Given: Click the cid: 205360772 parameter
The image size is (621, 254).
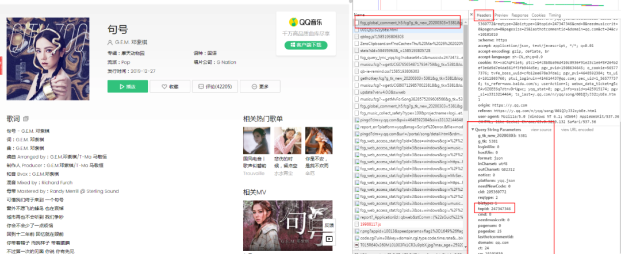Looking at the screenshot, I should coord(491,191).
